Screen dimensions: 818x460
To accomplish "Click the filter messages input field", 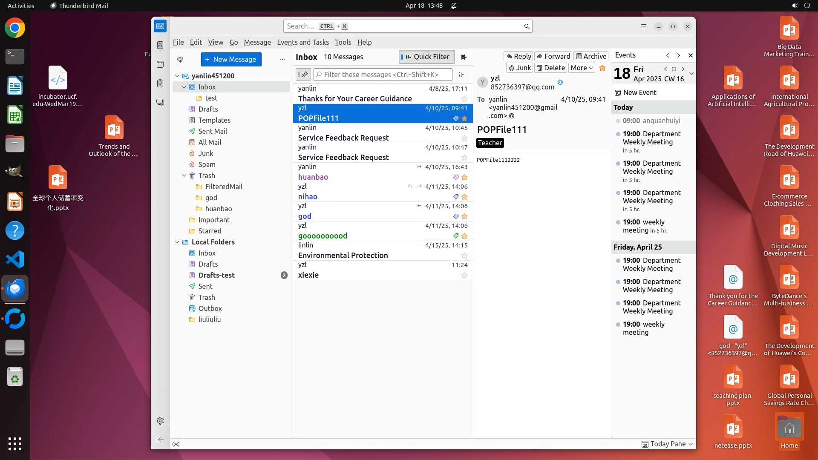I will 383,75.
